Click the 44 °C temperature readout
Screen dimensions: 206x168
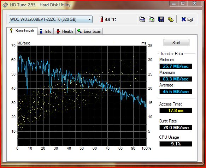point(111,20)
